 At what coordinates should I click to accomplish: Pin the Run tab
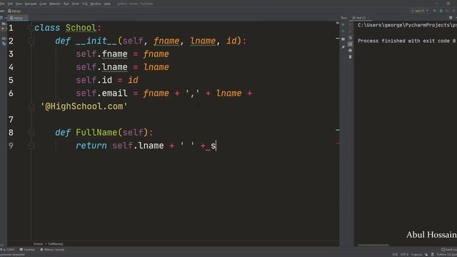coord(343,47)
